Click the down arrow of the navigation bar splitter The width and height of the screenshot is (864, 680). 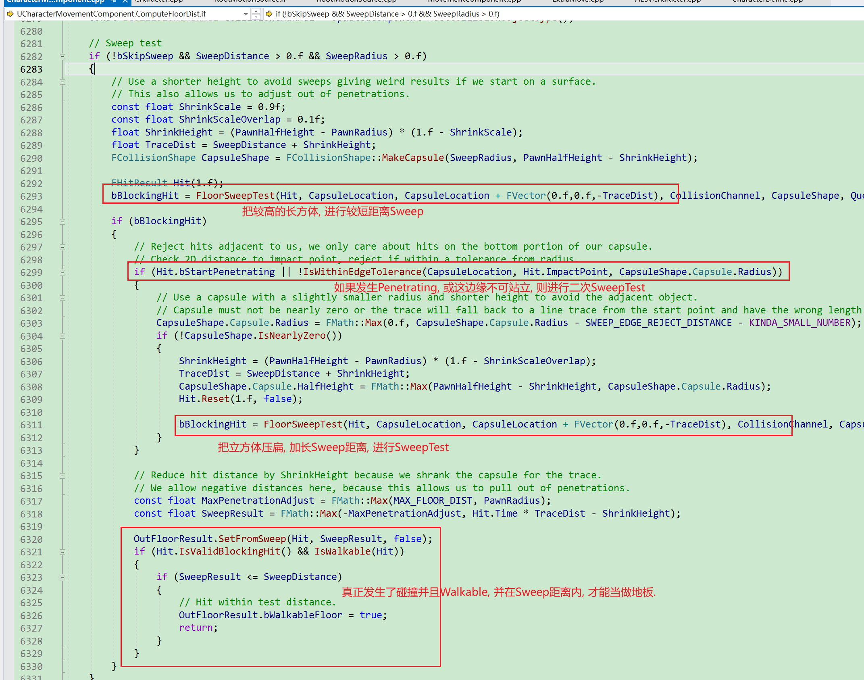click(x=256, y=17)
